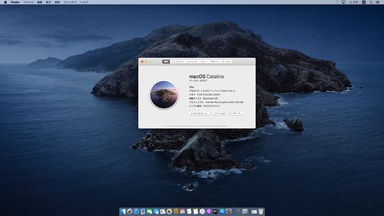
Task: Open the Trash from the Dock
Action: coord(261,211)
